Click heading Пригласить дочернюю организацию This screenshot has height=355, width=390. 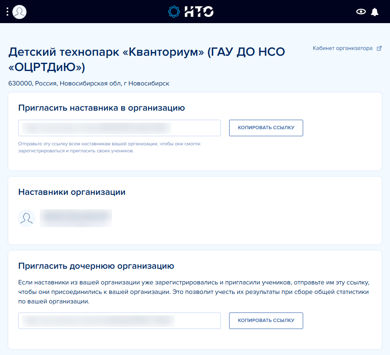96,266
